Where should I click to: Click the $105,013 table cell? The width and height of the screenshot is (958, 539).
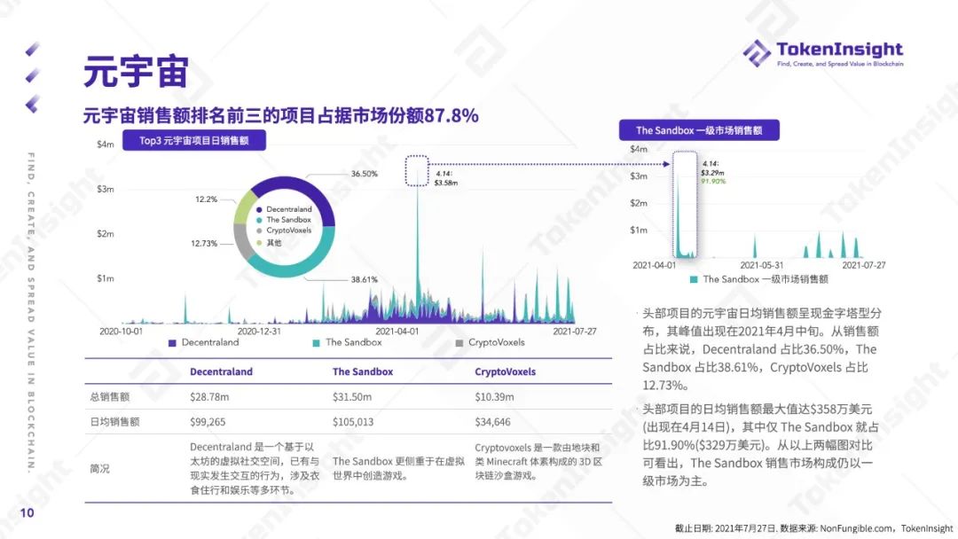(x=353, y=422)
